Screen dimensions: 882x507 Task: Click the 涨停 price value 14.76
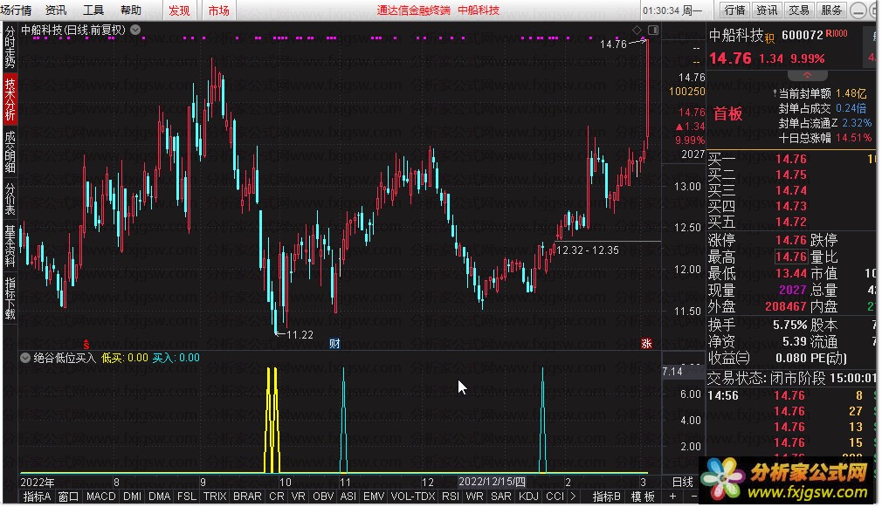pos(791,241)
